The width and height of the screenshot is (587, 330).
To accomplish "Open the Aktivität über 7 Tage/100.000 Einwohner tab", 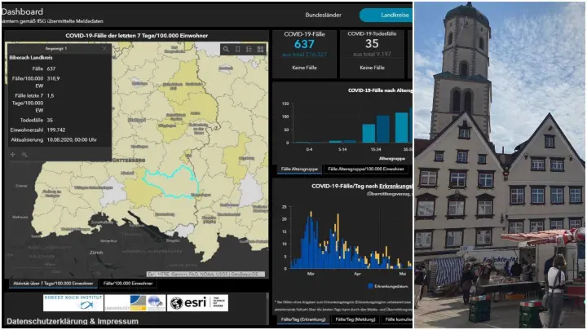I will [x=52, y=283].
